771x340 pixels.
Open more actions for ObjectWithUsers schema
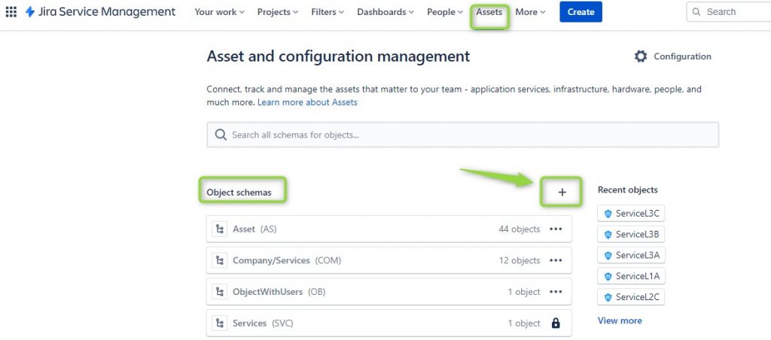pyautogui.click(x=556, y=292)
